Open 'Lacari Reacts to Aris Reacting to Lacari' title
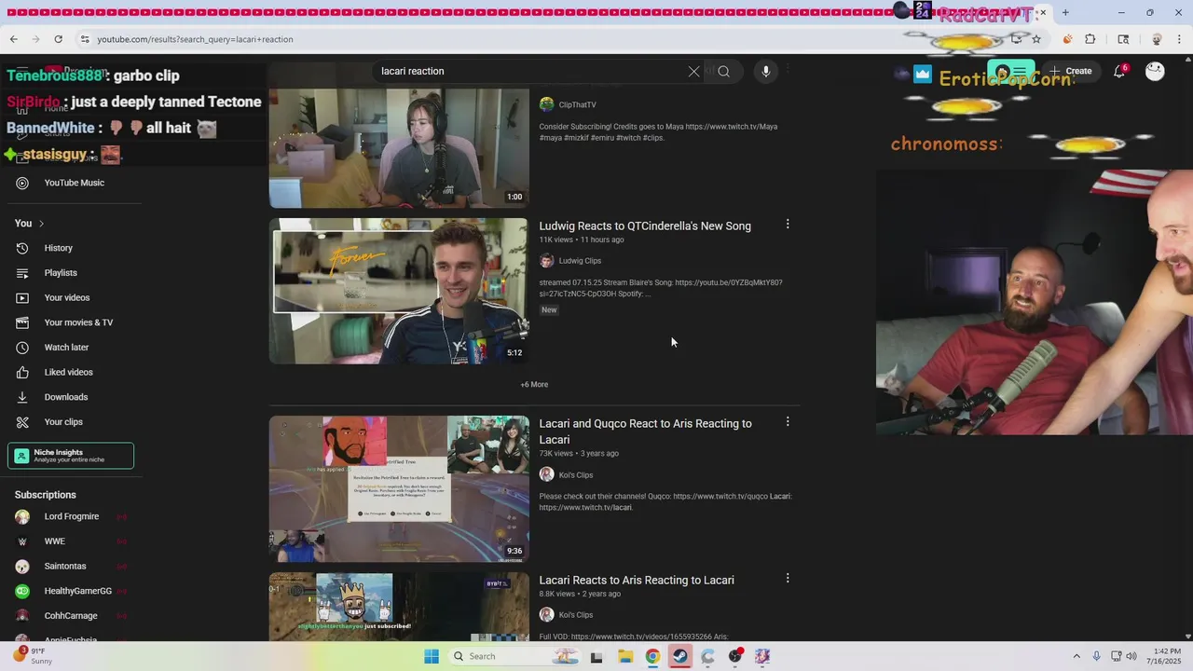The height and width of the screenshot is (671, 1193). (x=637, y=581)
